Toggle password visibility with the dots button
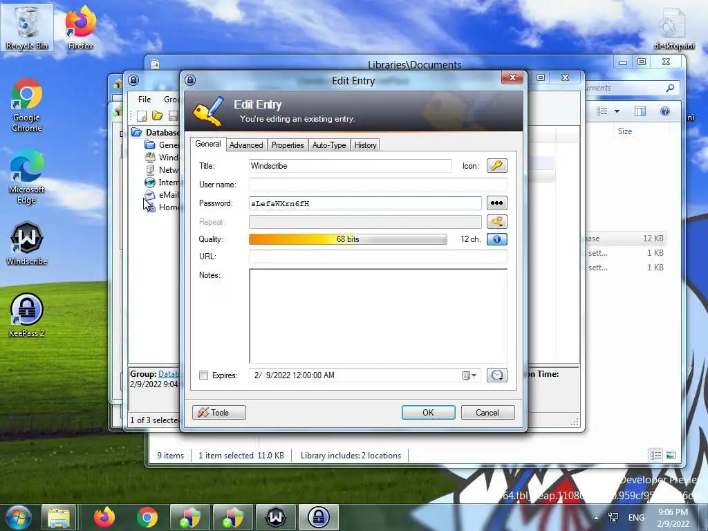 [496, 203]
